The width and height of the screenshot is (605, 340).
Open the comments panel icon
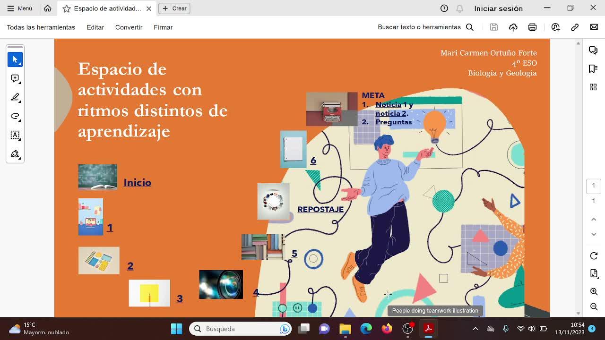coord(593,51)
